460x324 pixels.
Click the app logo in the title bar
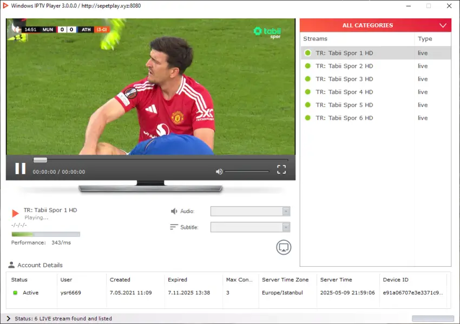click(5, 5)
